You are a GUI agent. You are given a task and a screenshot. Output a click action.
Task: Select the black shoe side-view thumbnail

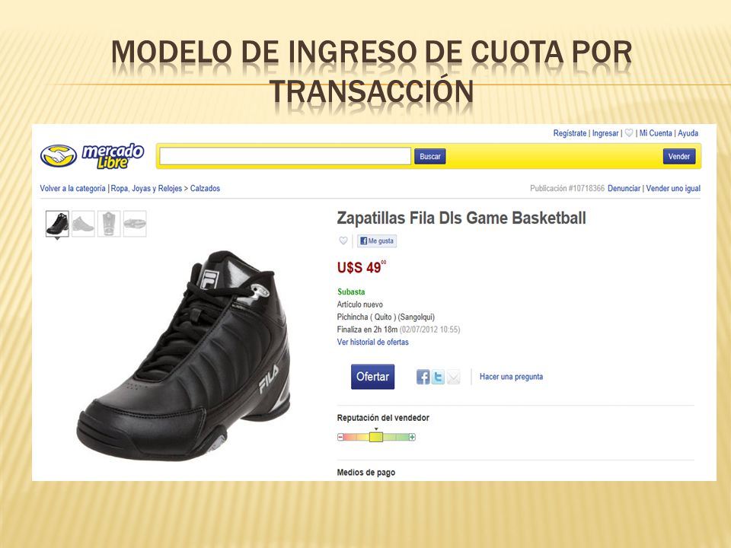(x=57, y=224)
